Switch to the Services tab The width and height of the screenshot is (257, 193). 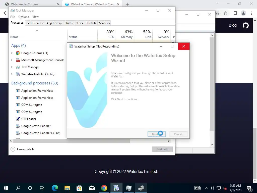104,23
